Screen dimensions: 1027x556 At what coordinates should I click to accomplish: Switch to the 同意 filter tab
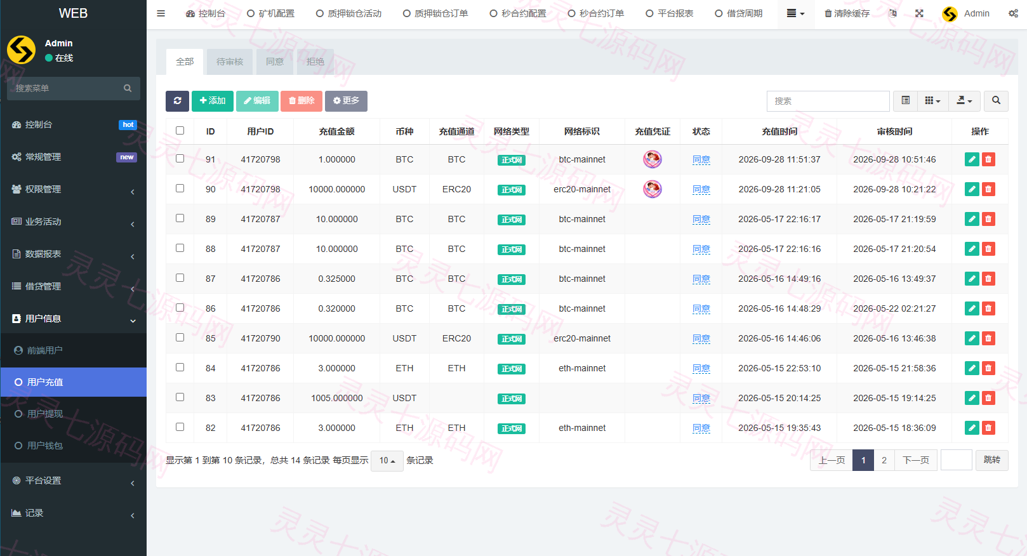275,62
